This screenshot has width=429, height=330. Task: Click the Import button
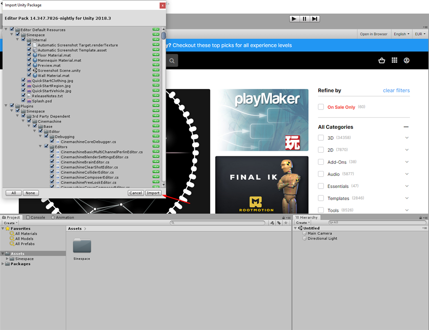153,193
